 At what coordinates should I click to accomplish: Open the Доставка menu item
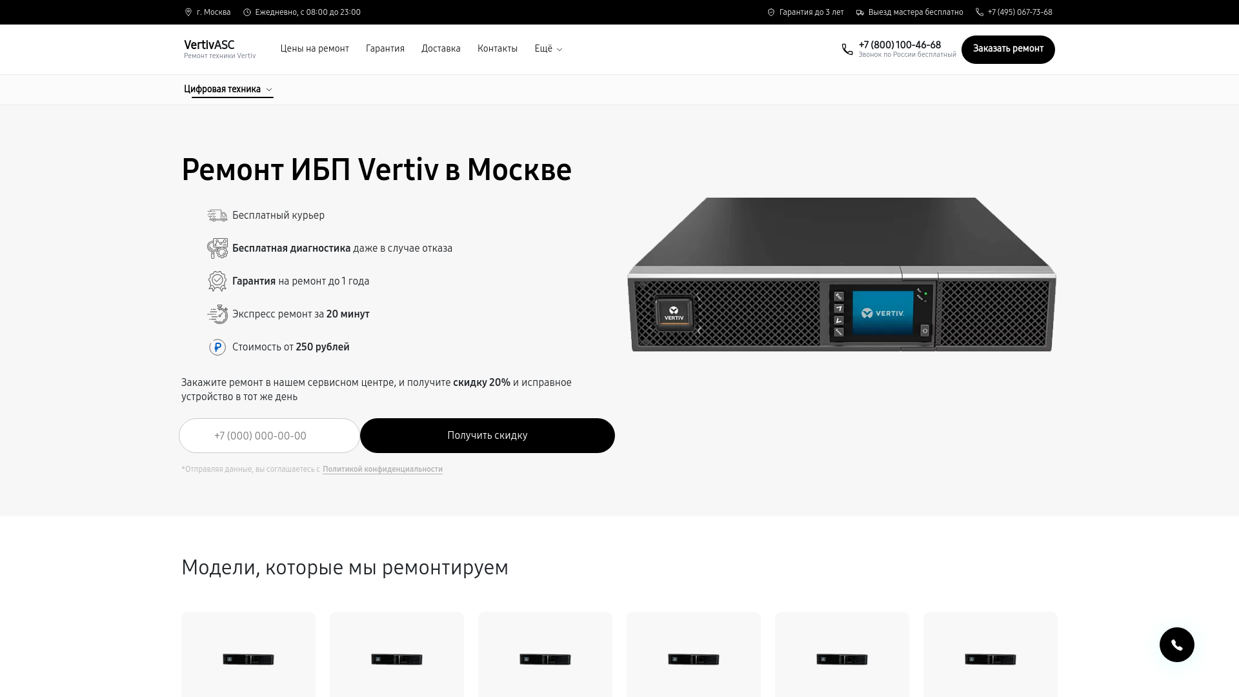[x=441, y=49]
